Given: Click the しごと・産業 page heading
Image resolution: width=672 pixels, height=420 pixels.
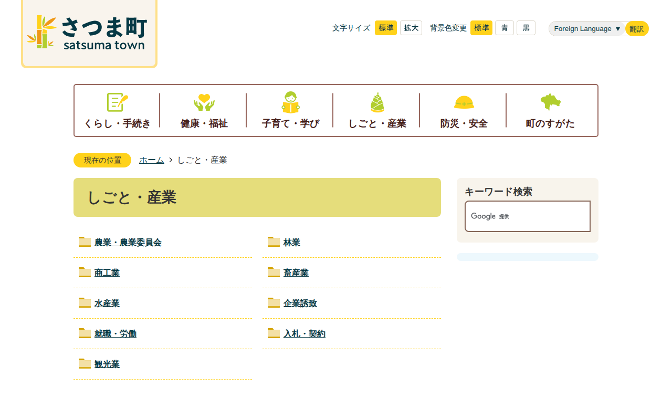Looking at the screenshot, I should point(257,197).
